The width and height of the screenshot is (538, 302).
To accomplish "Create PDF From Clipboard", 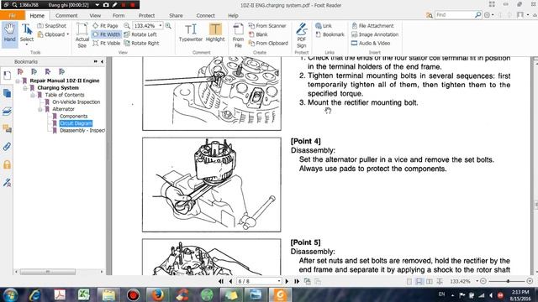I will (x=268, y=43).
